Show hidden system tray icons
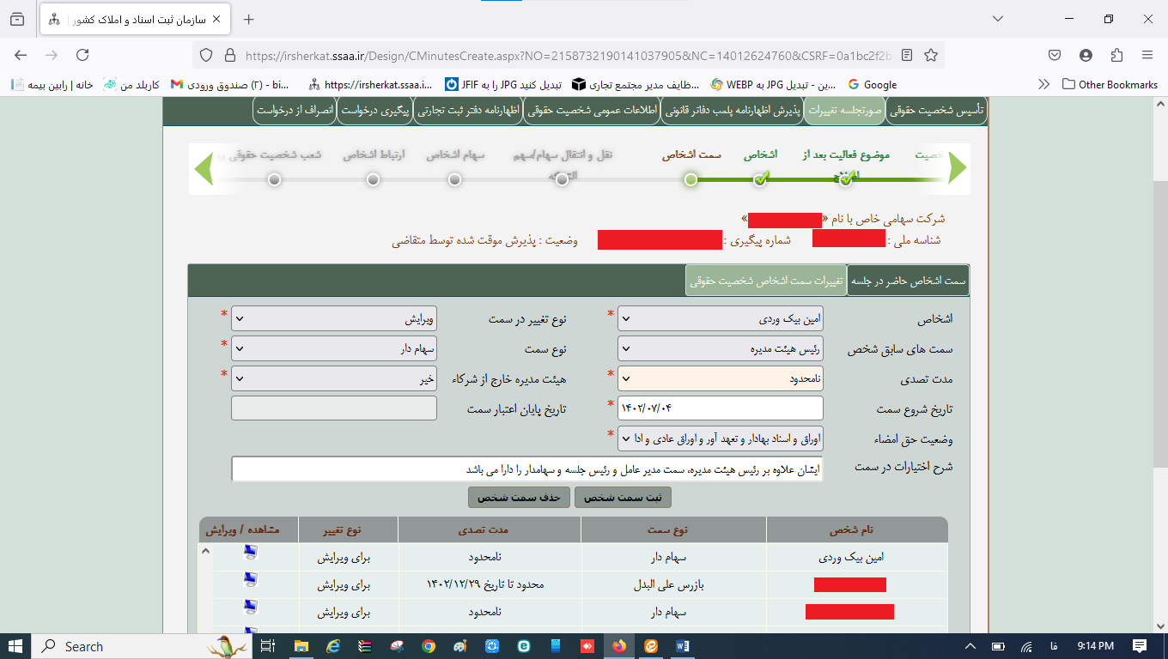The width and height of the screenshot is (1168, 659). [970, 646]
